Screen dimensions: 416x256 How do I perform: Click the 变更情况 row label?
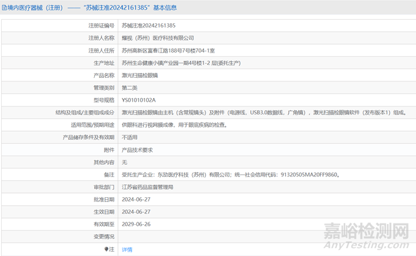point(103,236)
